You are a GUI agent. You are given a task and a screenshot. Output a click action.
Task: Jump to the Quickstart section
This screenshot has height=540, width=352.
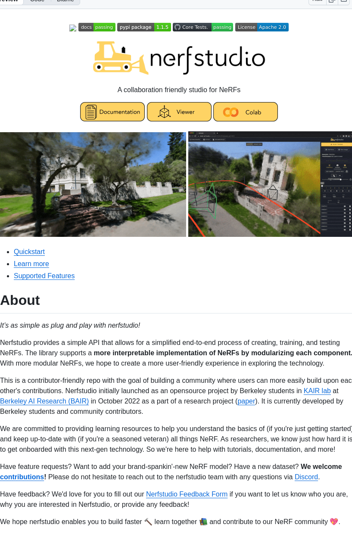point(29,252)
